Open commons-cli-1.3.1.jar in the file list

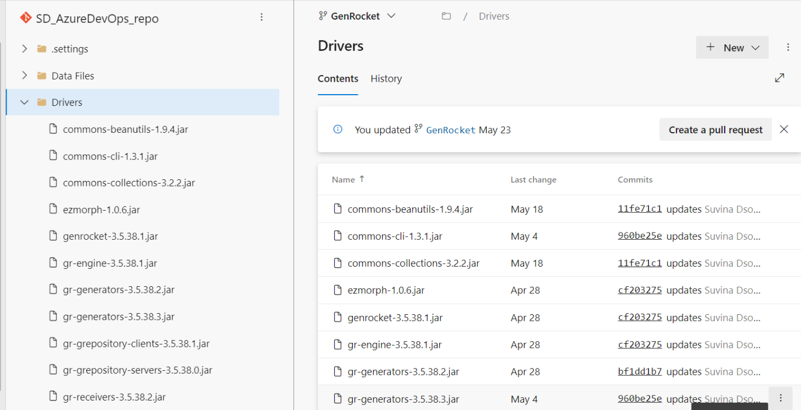(x=395, y=236)
